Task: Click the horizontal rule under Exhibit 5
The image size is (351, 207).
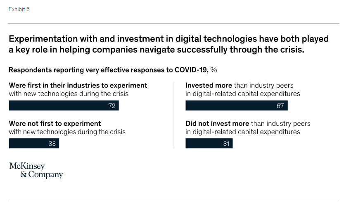Action: pos(174,23)
